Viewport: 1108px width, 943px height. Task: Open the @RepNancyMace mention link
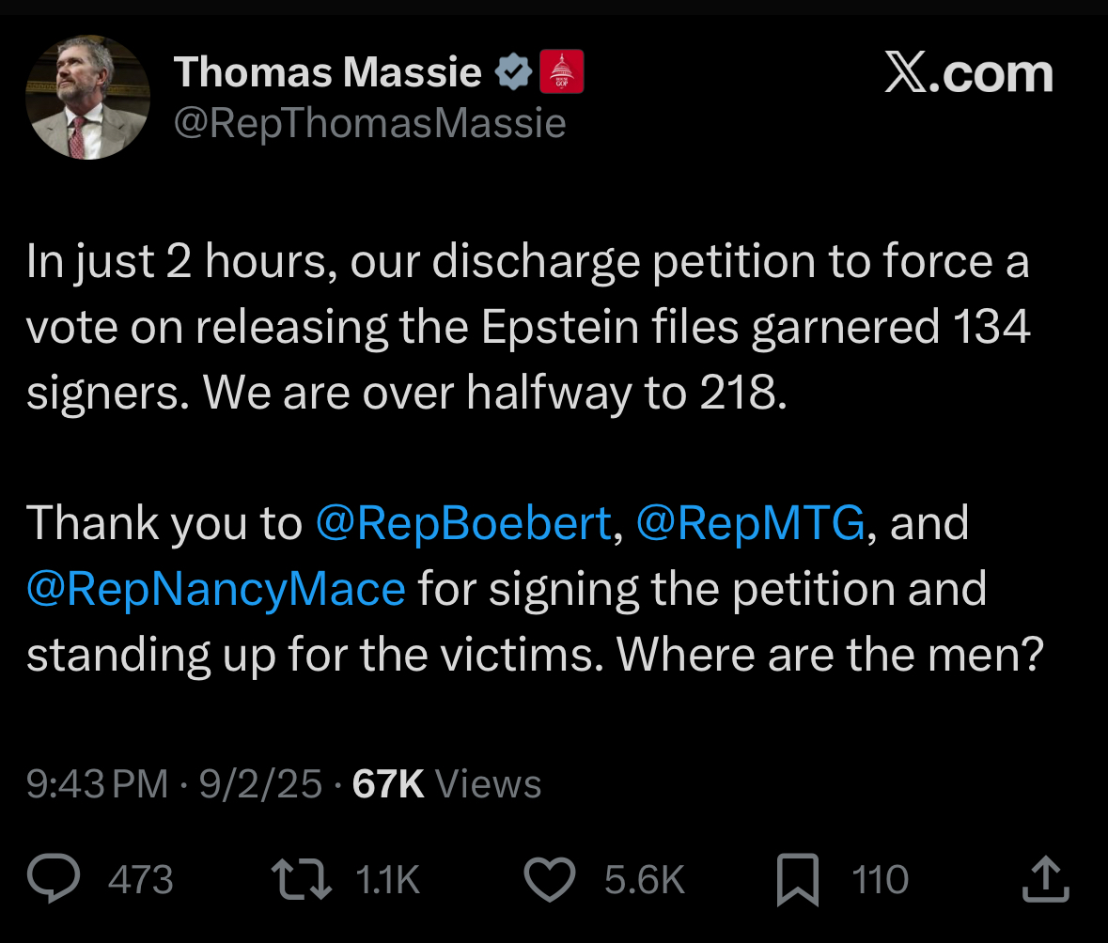(x=216, y=589)
